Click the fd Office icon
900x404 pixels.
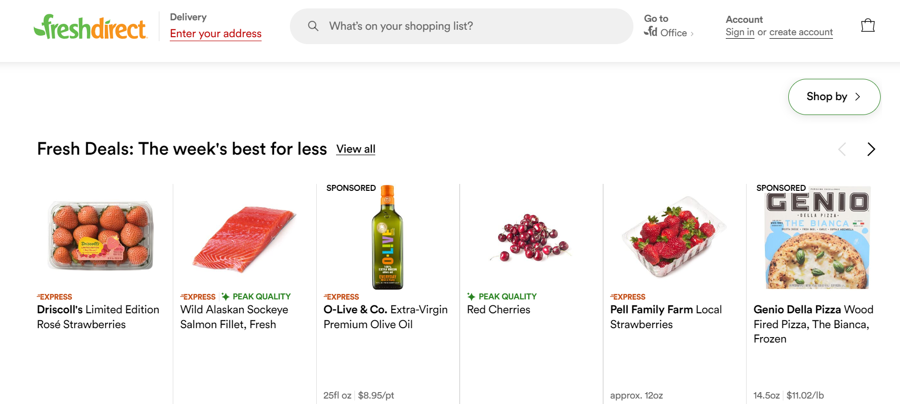pyautogui.click(x=653, y=33)
